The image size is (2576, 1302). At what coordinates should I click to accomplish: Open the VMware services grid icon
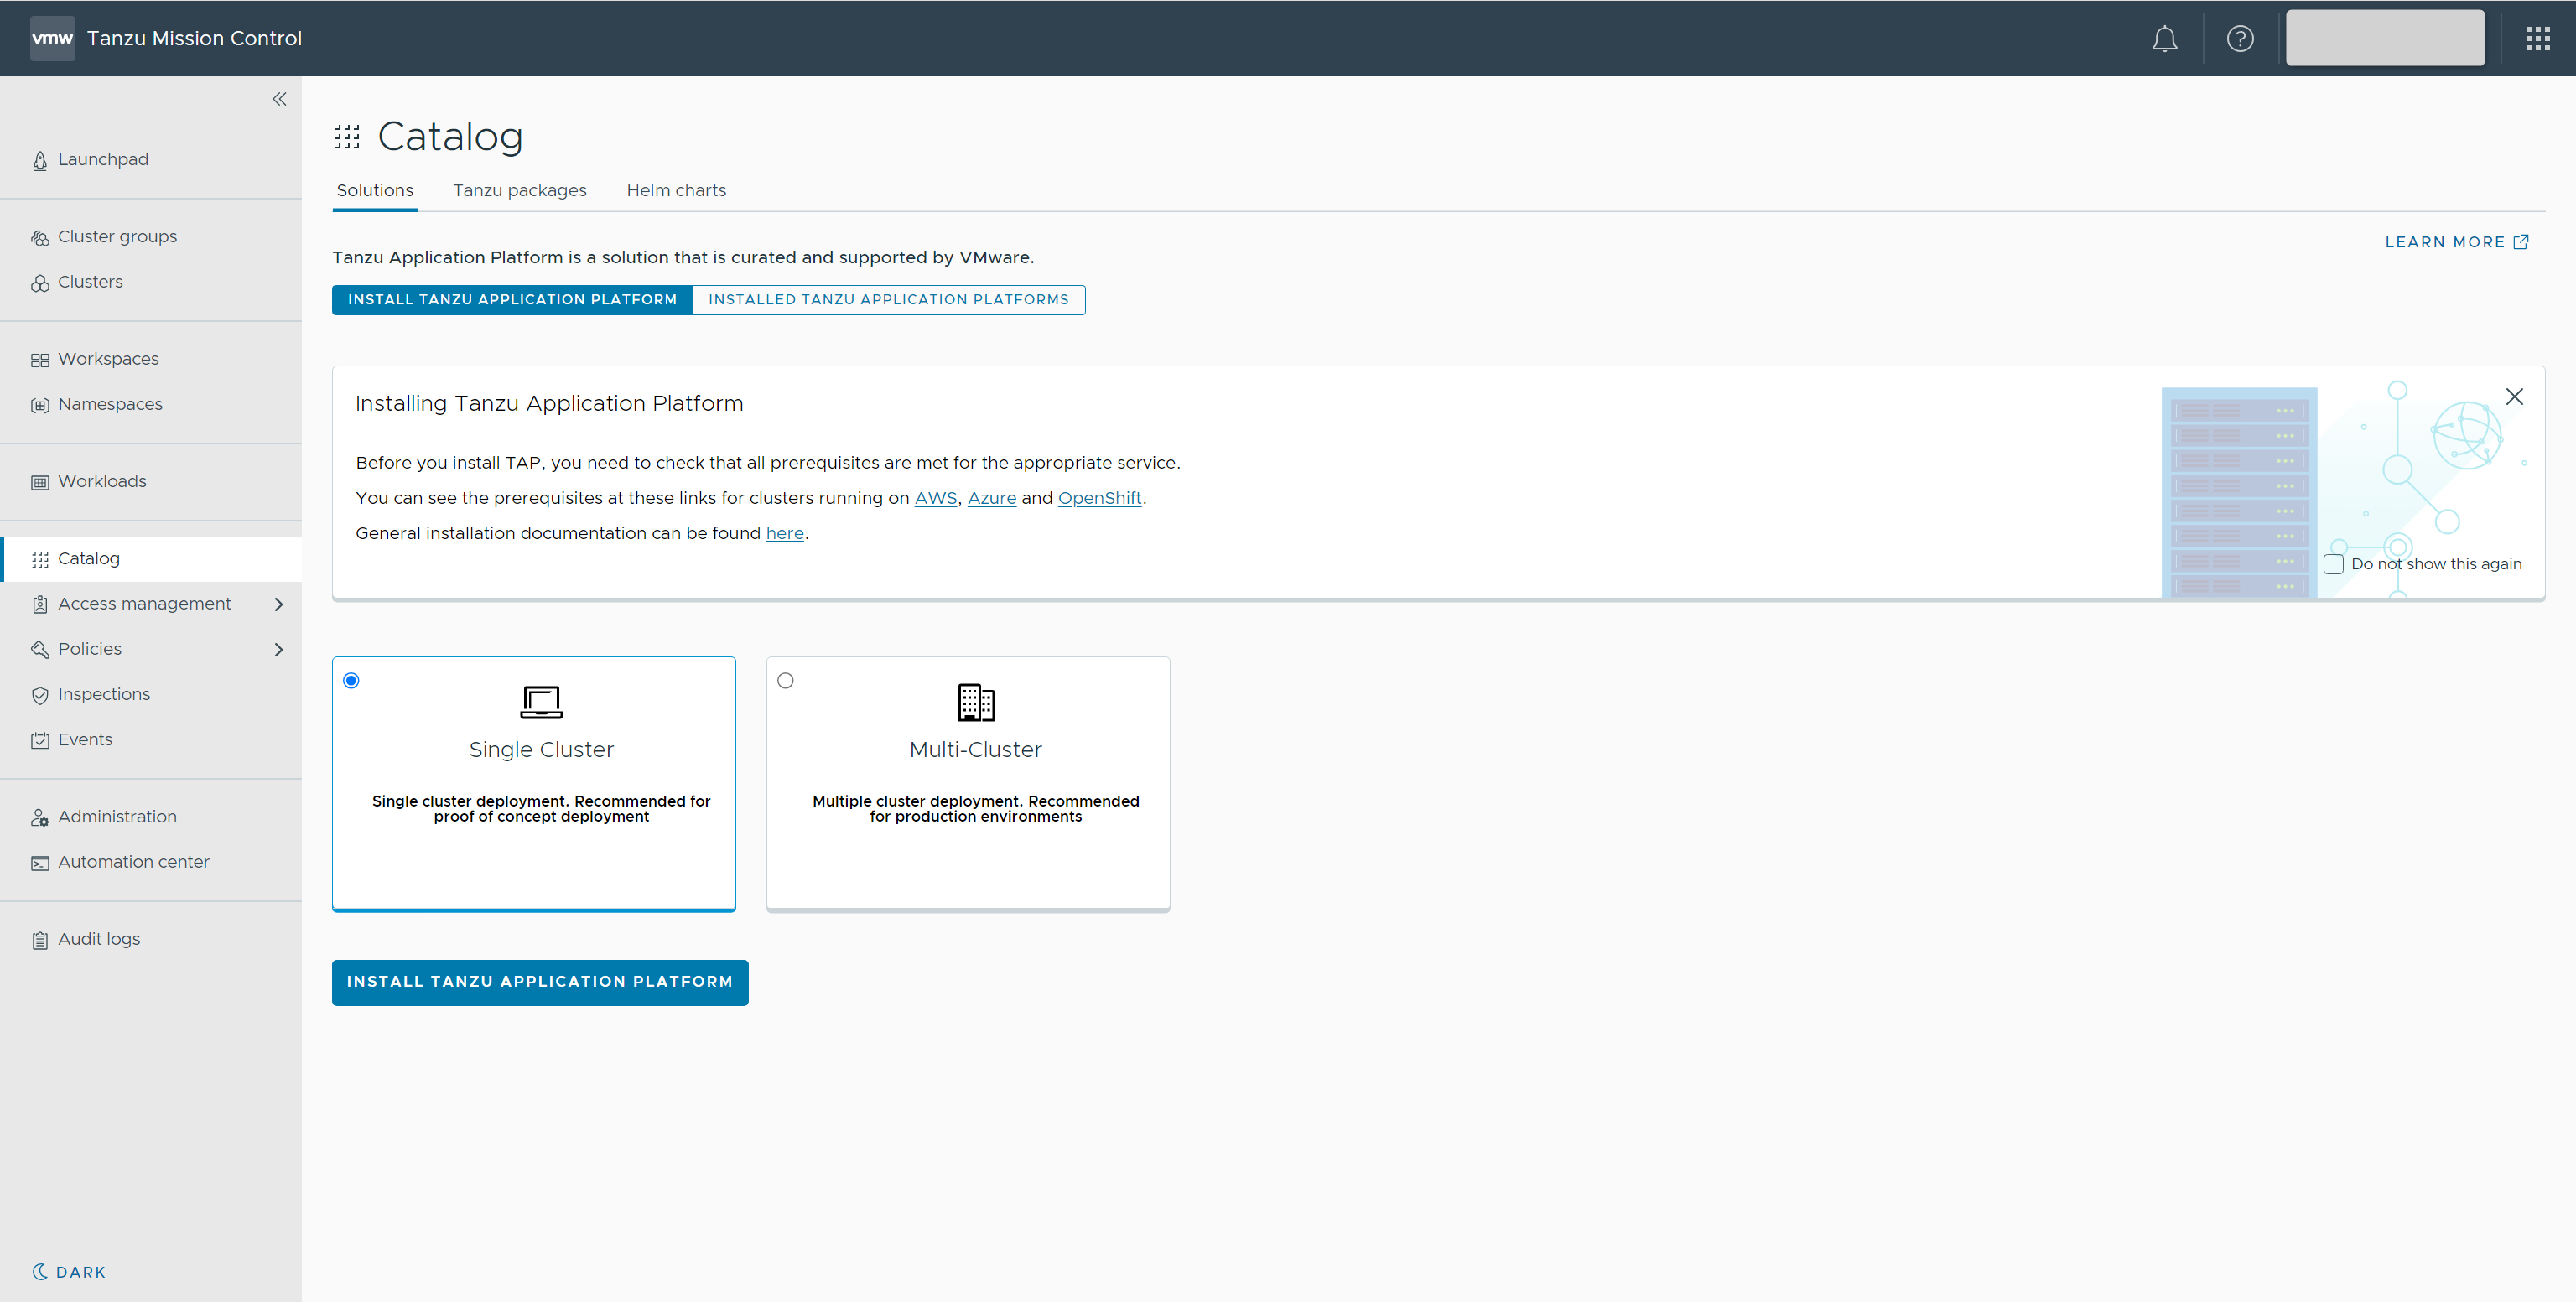click(2537, 39)
